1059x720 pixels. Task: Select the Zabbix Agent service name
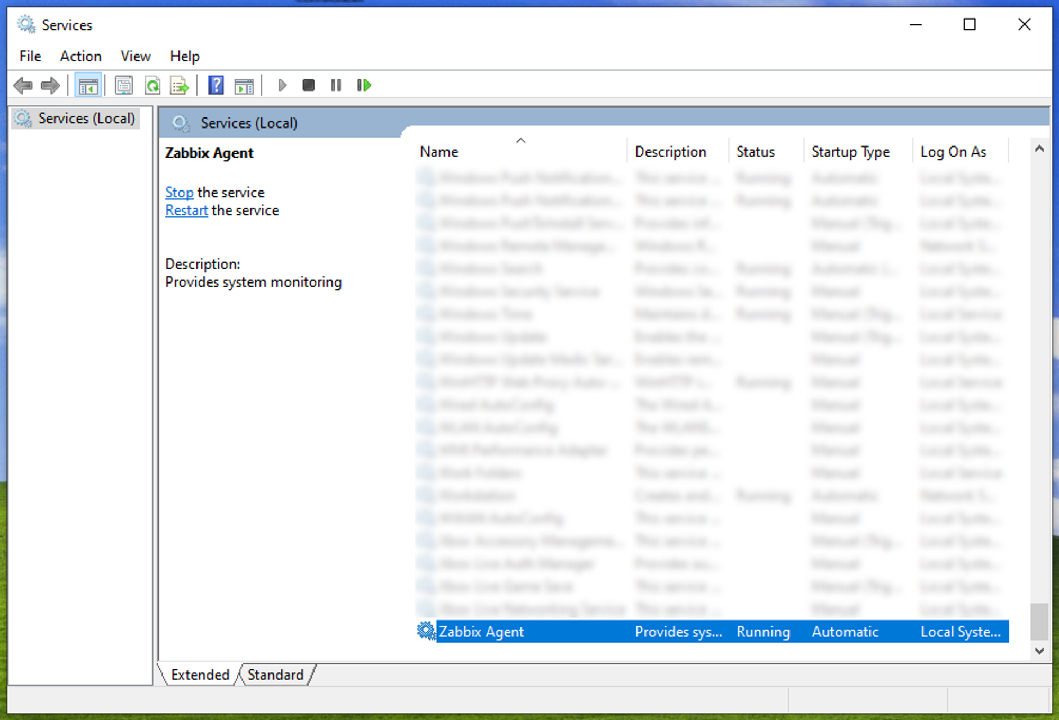pyautogui.click(x=481, y=632)
